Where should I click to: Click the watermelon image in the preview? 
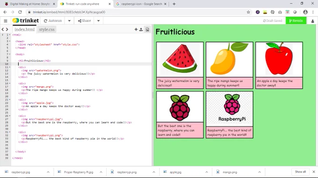[180, 59]
